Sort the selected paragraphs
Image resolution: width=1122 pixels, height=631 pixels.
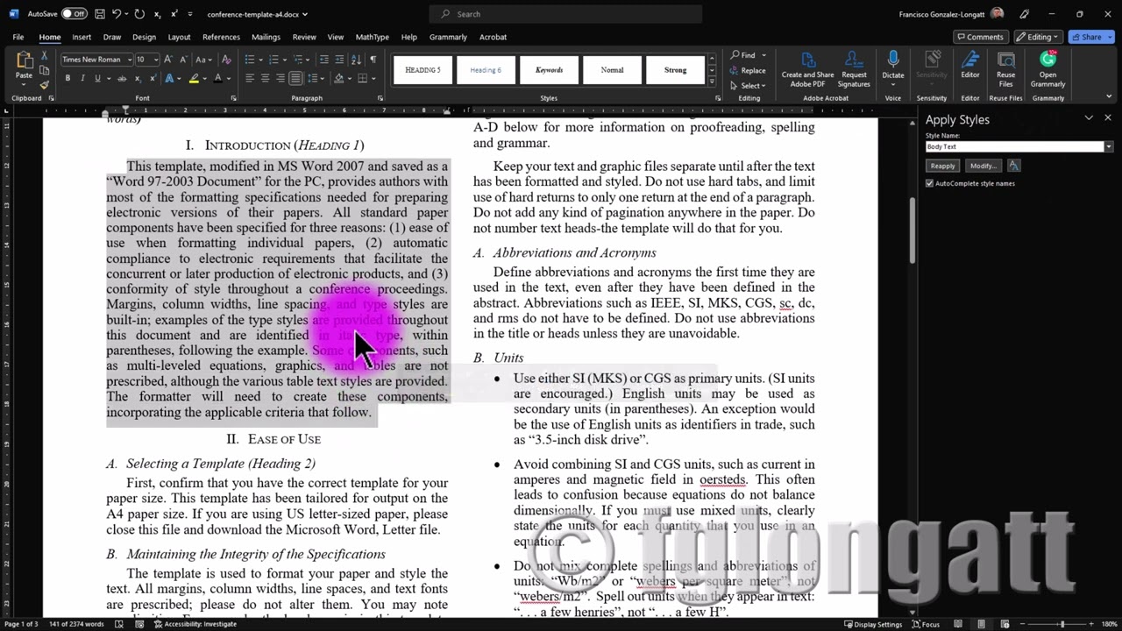pyautogui.click(x=356, y=59)
